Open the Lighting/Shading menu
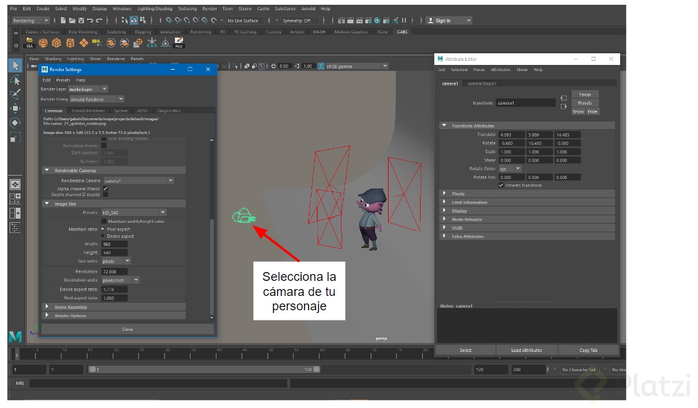 click(x=154, y=9)
